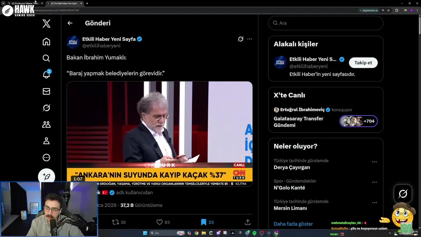Open options for Derya Çayırgan trend
The height and width of the screenshot is (237, 421).
click(x=374, y=162)
